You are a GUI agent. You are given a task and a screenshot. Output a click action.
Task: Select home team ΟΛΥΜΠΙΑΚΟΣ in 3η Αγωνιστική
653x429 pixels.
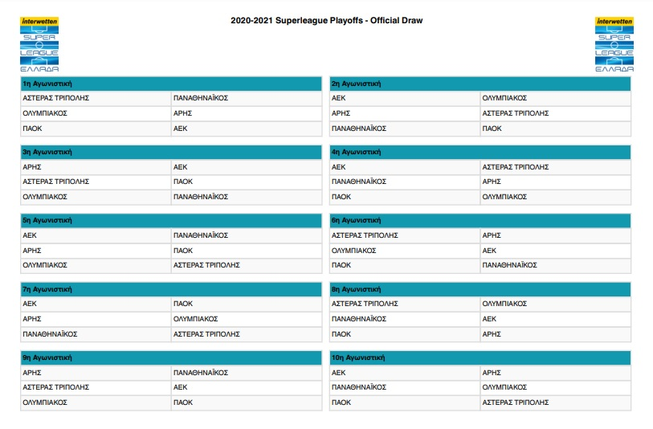pos(45,196)
